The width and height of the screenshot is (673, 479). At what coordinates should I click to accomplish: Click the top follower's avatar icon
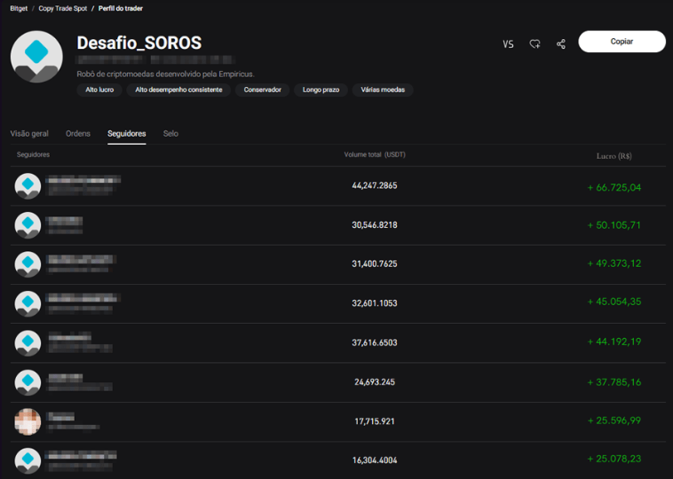click(x=28, y=186)
